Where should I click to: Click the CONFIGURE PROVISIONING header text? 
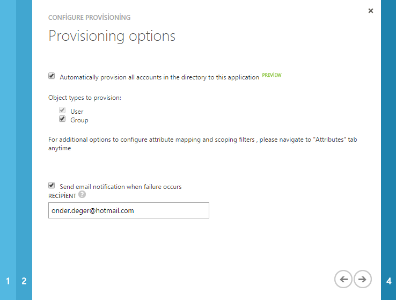coord(89,18)
